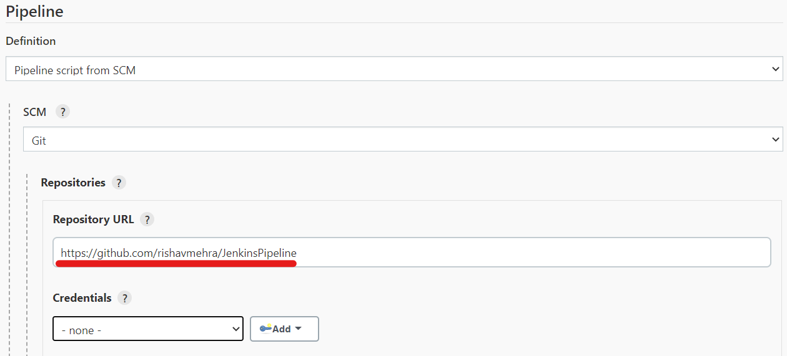This screenshot has width=787, height=356.
Task: Focus the Repository URL text field
Action: tap(412, 253)
